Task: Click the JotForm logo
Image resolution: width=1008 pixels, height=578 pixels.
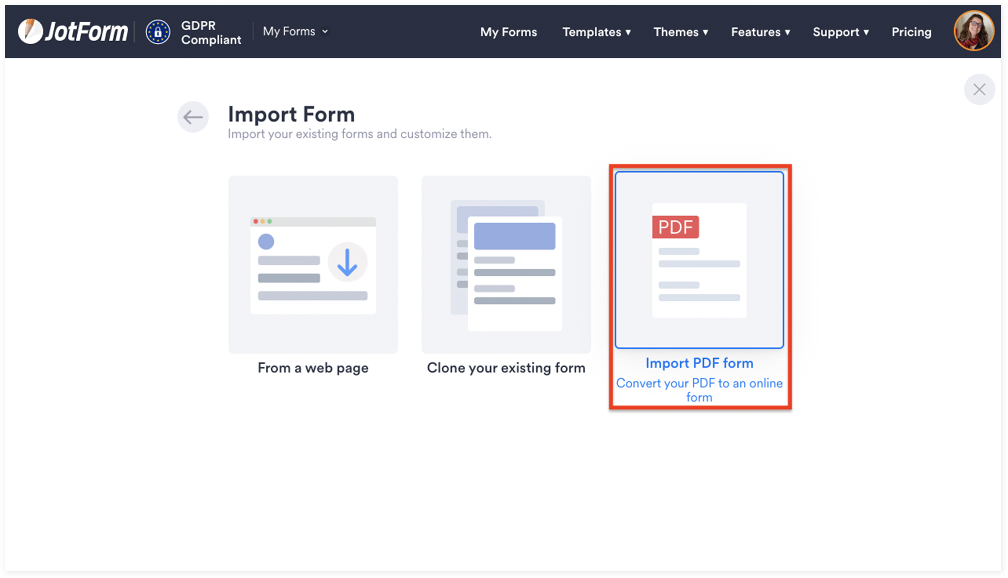Action: tap(73, 31)
